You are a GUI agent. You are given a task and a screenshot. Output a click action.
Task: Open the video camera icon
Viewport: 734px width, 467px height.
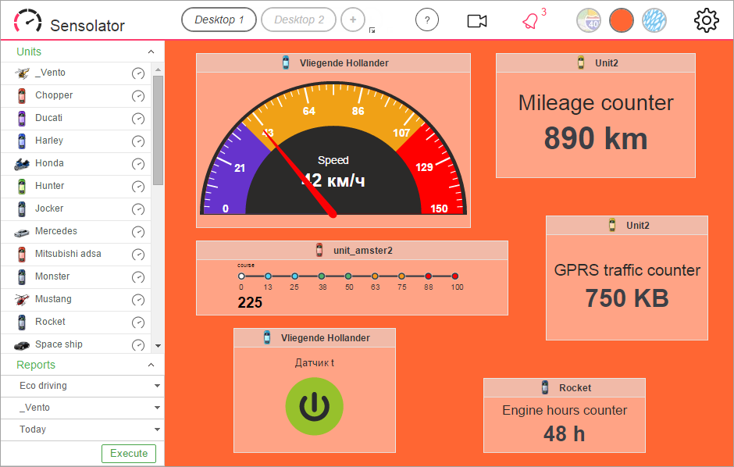(x=477, y=21)
